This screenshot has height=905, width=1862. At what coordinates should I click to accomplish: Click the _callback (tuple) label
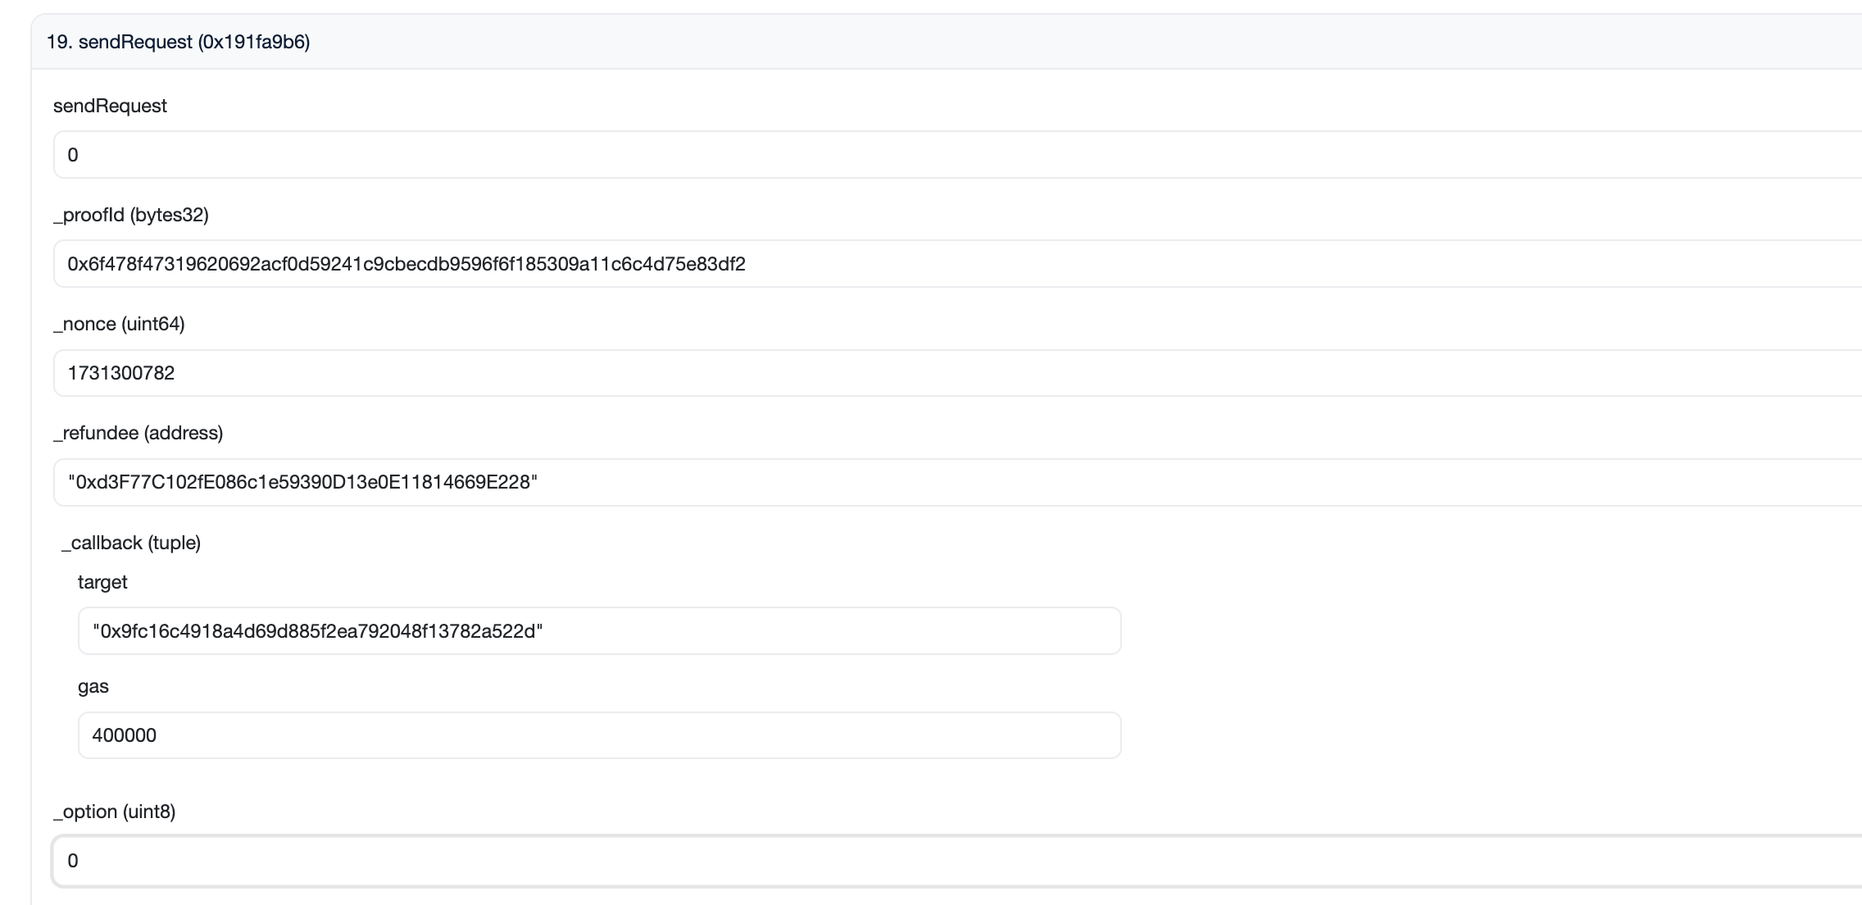pos(131,543)
